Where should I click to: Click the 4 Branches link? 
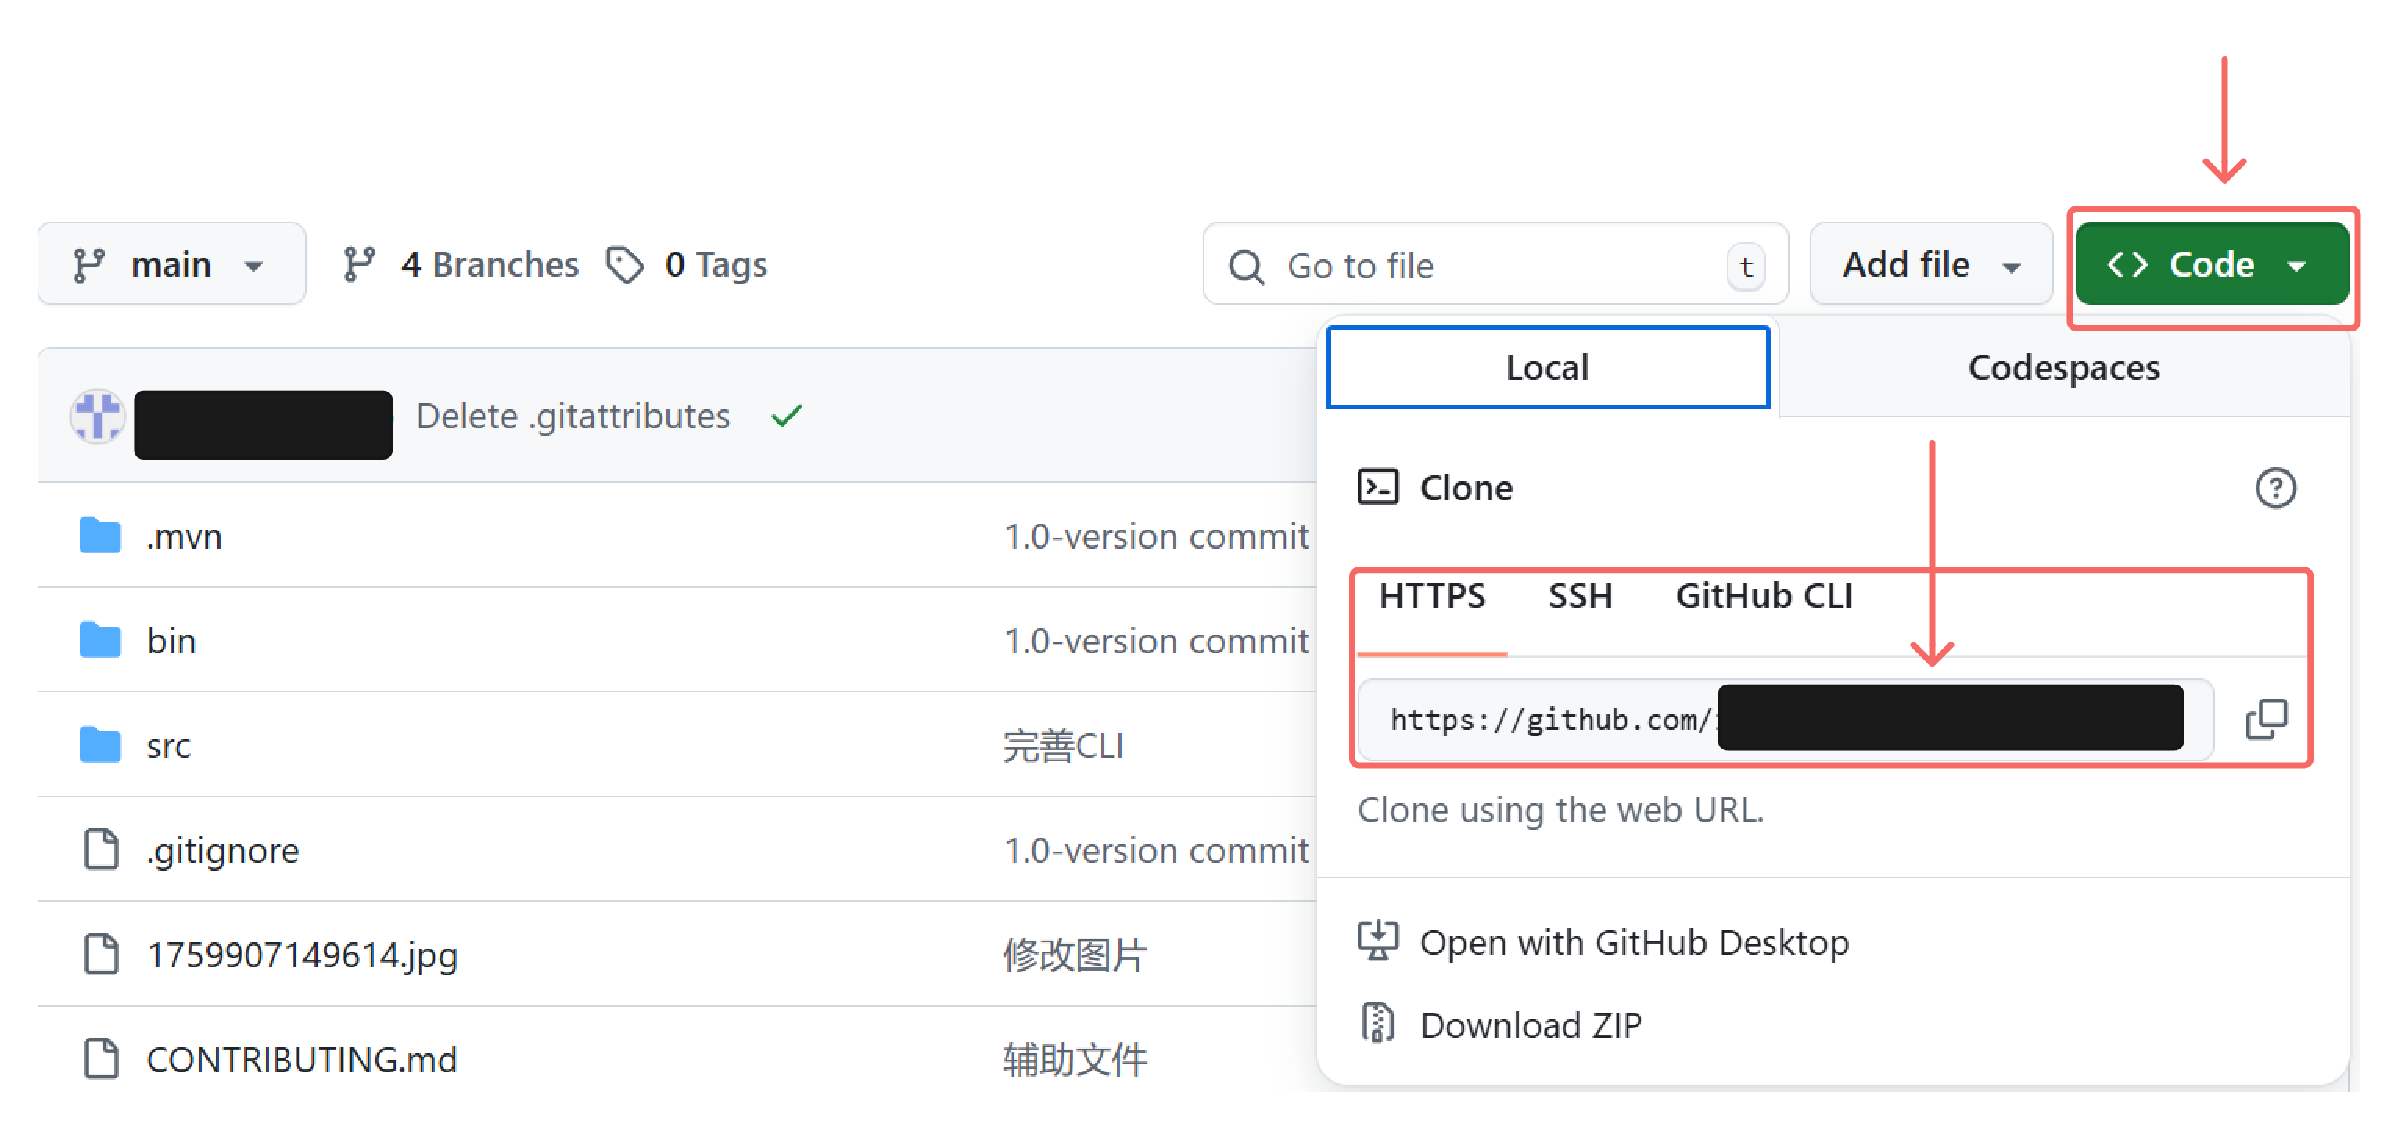[489, 264]
